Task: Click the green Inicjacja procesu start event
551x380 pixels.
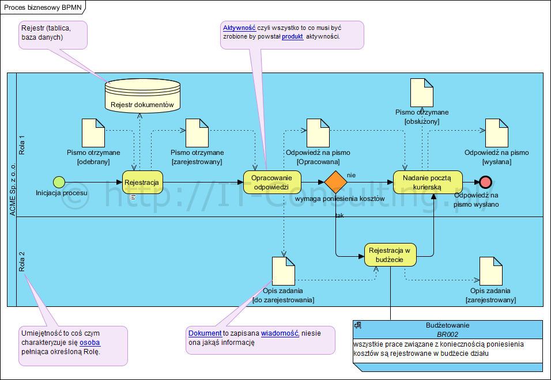Action: click(x=59, y=182)
